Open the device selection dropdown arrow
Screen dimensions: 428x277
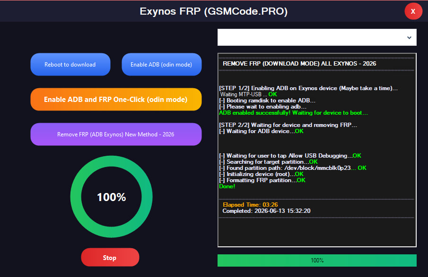(x=409, y=38)
